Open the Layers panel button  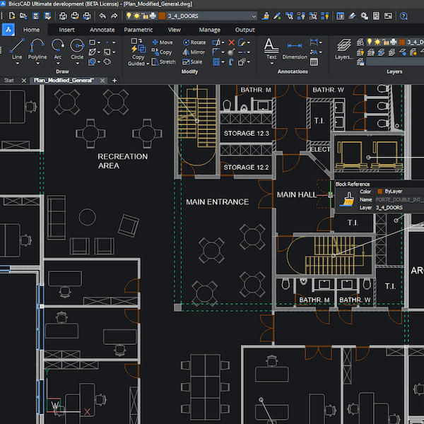344,49
